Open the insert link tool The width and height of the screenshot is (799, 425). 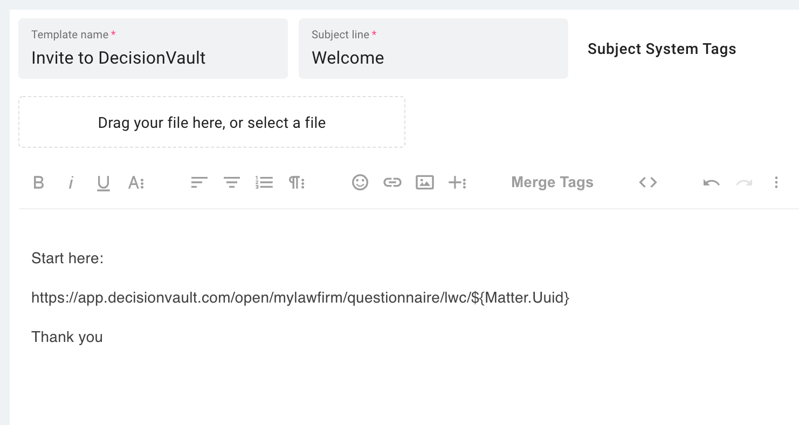pos(392,182)
